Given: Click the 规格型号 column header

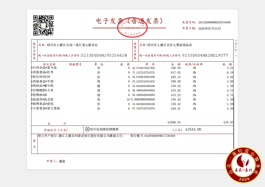Looking at the screenshot, I should pos(75,64).
